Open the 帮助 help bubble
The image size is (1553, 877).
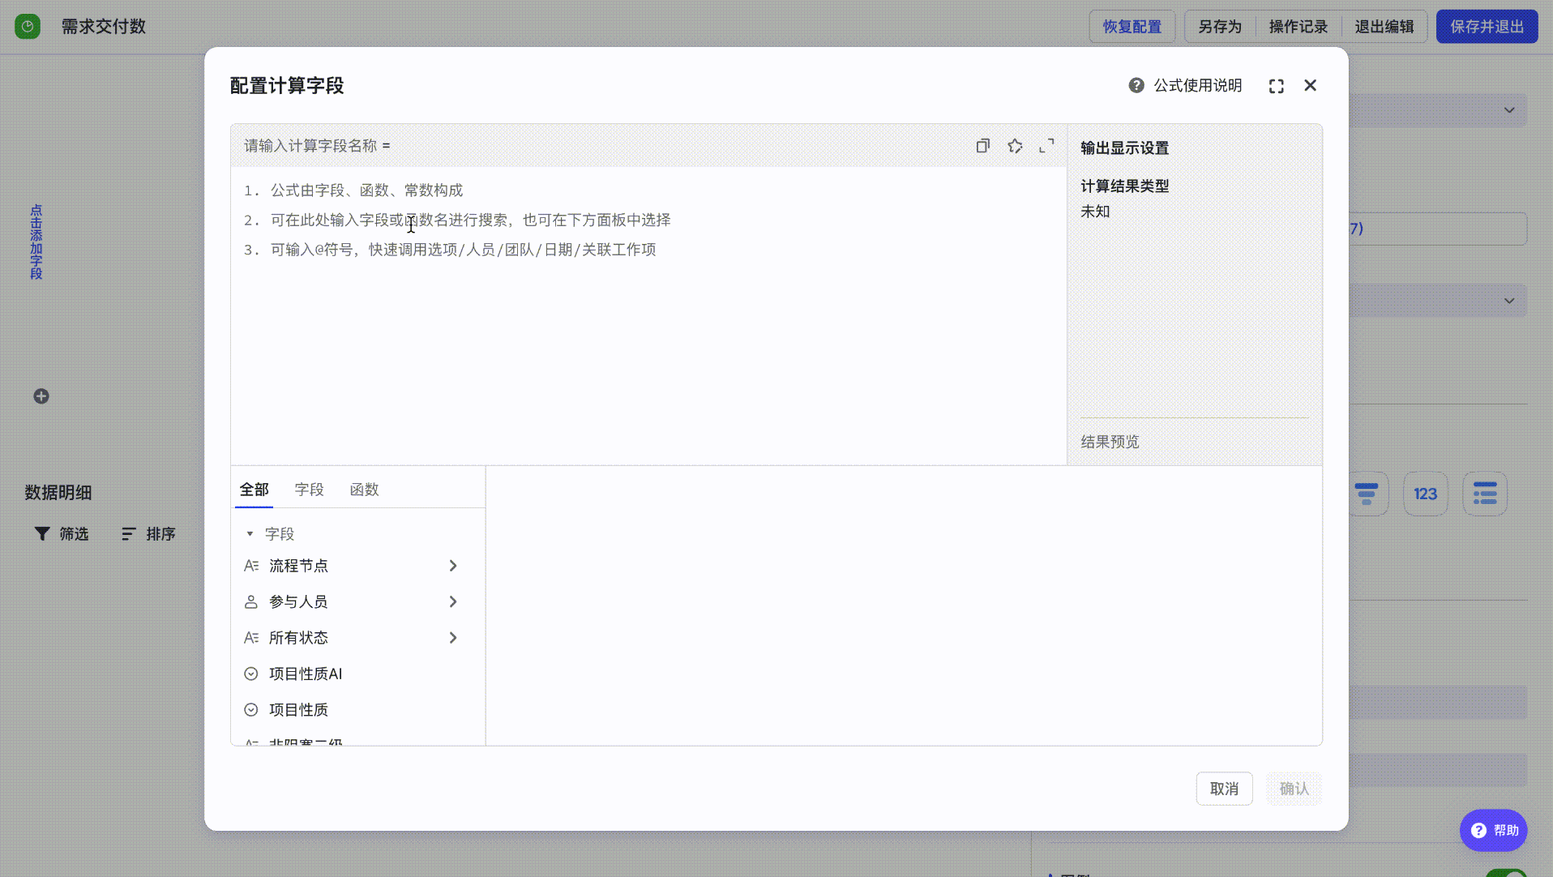1494,830
